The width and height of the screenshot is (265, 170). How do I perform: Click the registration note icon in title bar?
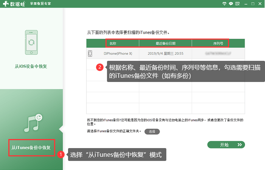coord(237,3)
